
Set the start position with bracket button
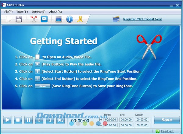coord(39,120)
